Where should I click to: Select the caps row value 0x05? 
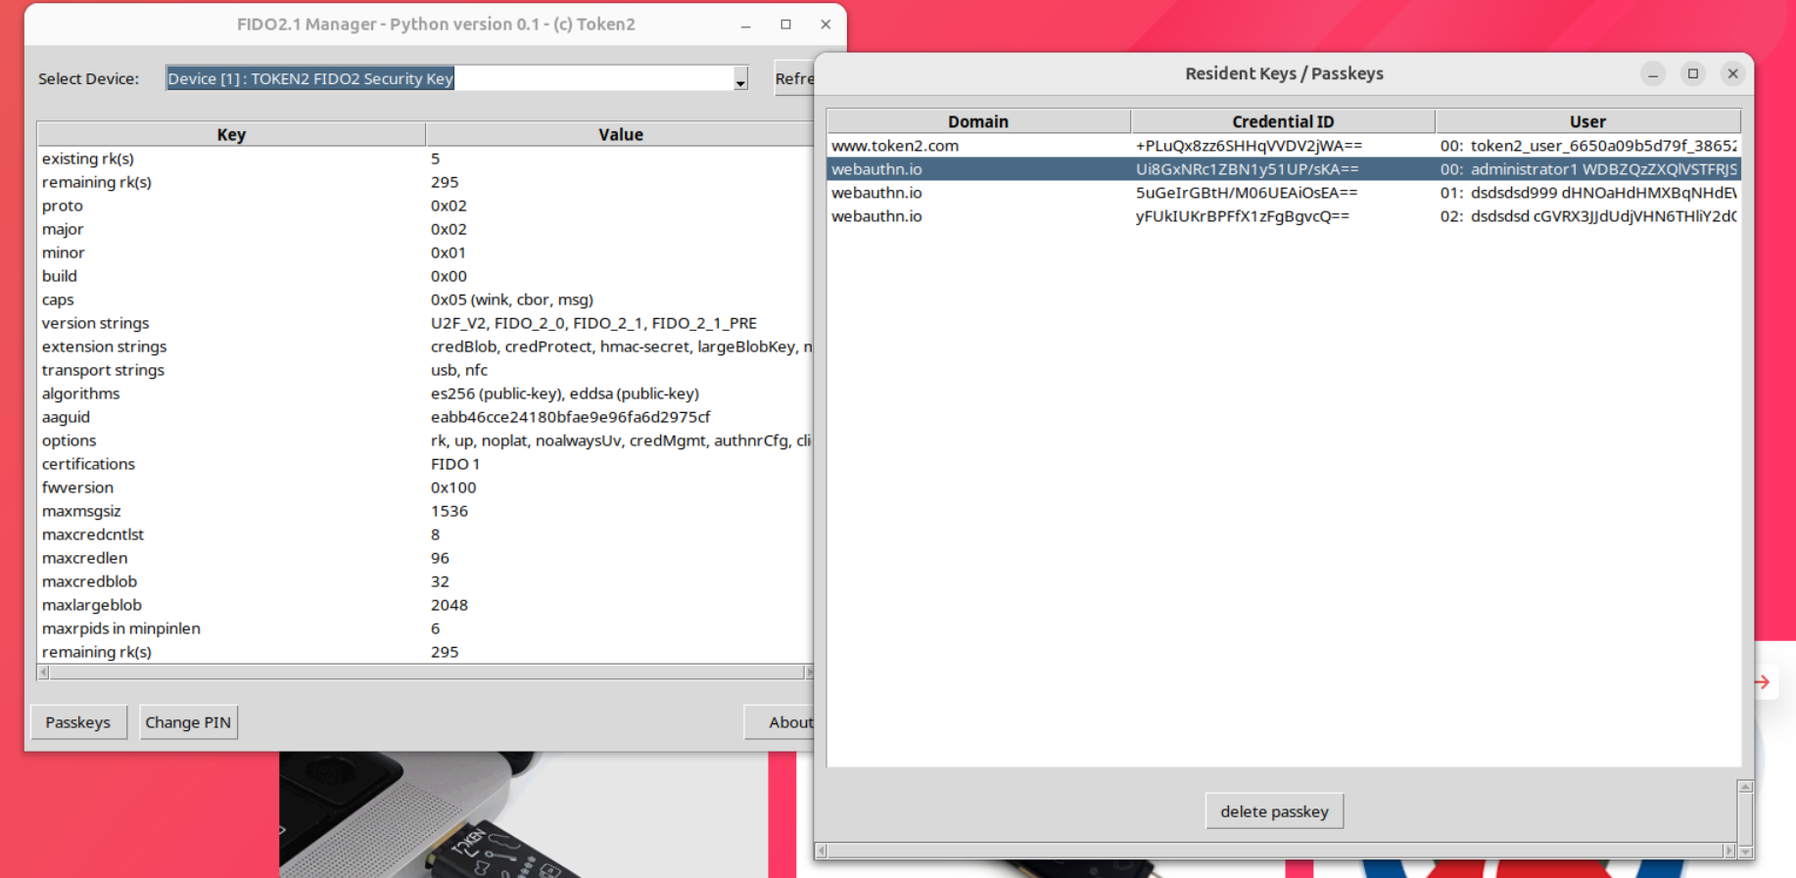pyautogui.click(x=512, y=300)
